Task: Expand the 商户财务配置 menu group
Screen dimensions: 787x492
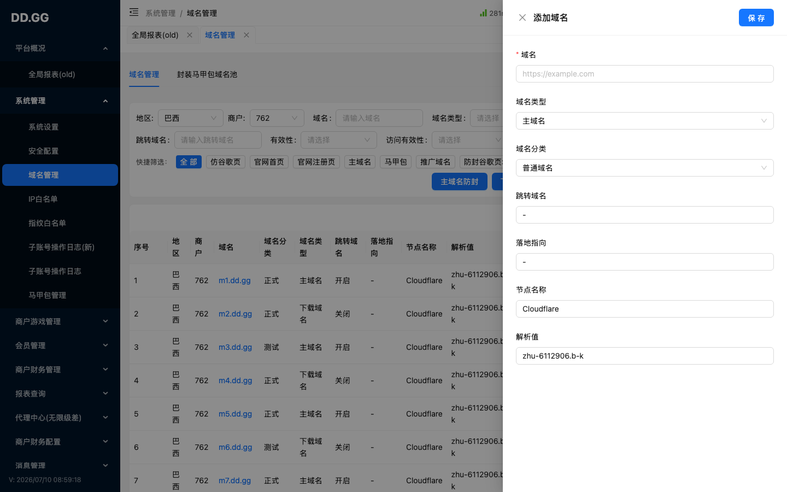Action: tap(60, 442)
